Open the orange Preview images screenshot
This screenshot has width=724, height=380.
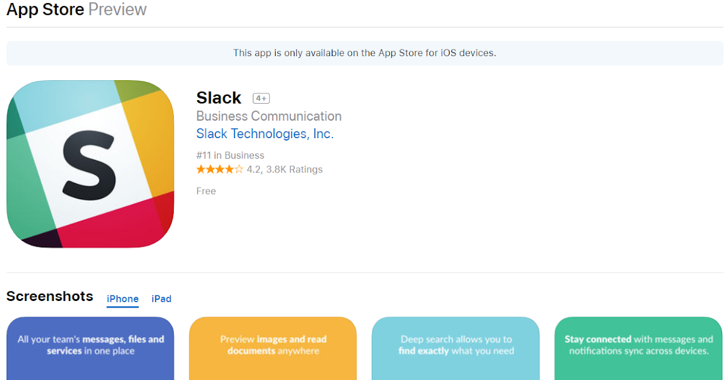point(273,348)
